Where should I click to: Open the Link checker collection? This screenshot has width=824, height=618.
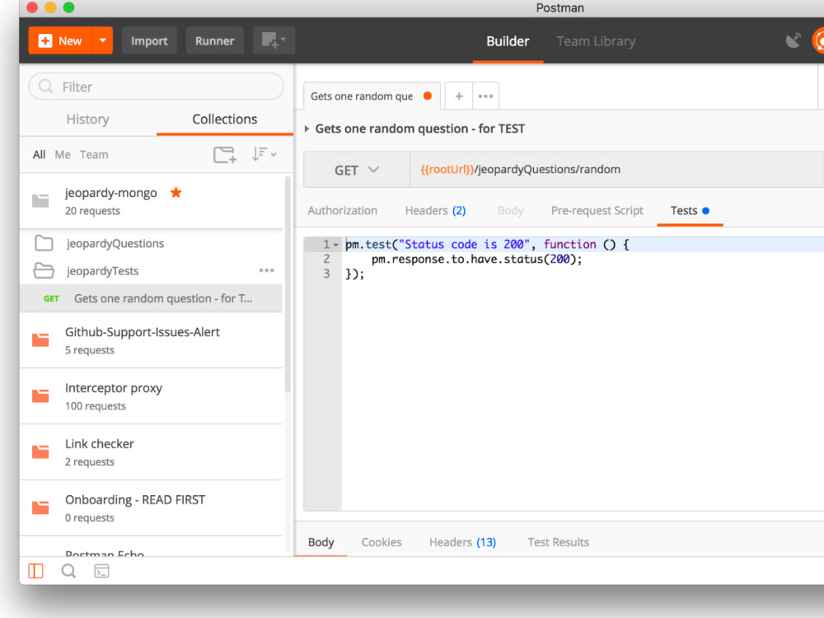click(151, 452)
